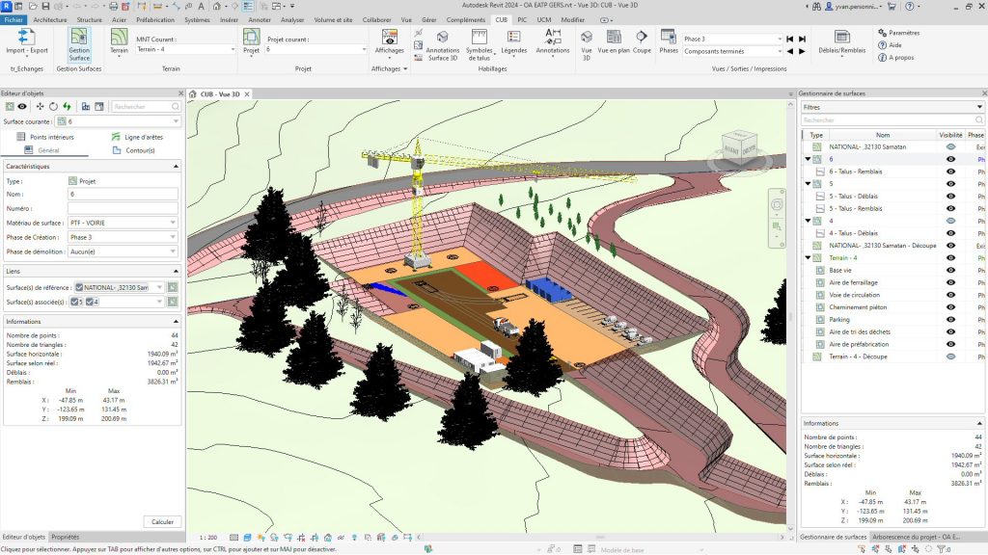
Task: Open the Contour(s) tab
Action: [133, 151]
